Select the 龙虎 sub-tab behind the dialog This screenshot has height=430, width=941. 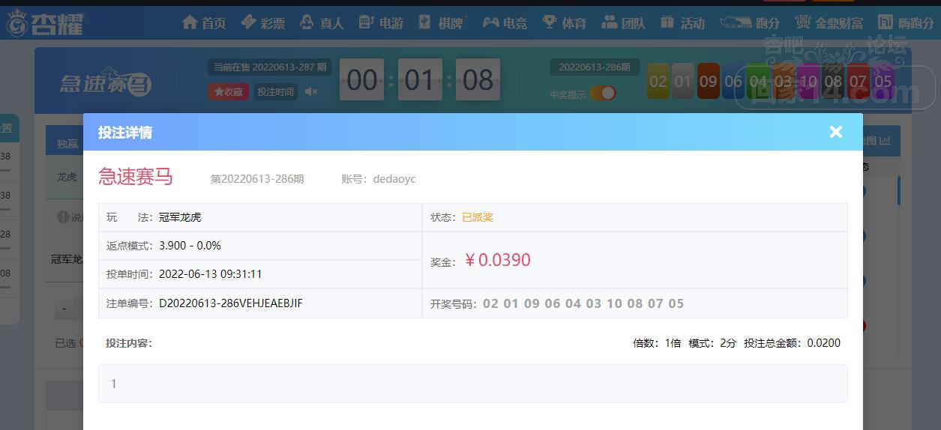67,177
